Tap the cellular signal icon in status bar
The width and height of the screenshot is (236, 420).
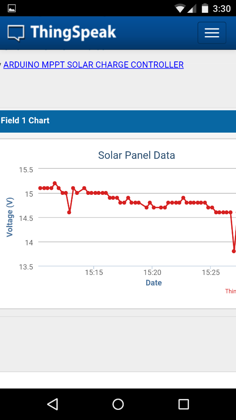coord(192,8)
